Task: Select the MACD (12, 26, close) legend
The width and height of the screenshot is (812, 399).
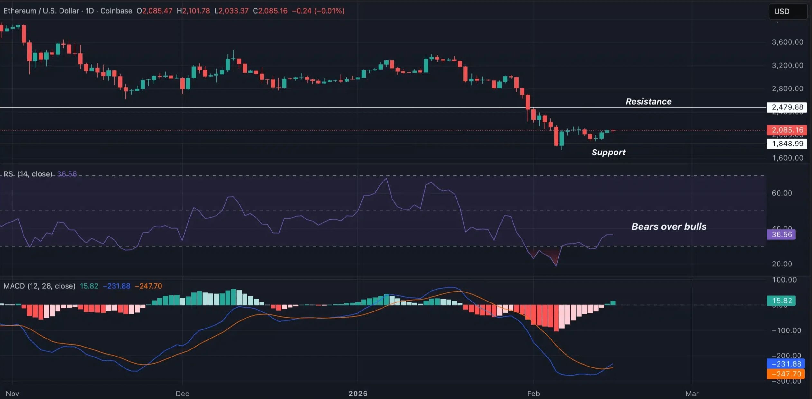Action: tap(39, 286)
